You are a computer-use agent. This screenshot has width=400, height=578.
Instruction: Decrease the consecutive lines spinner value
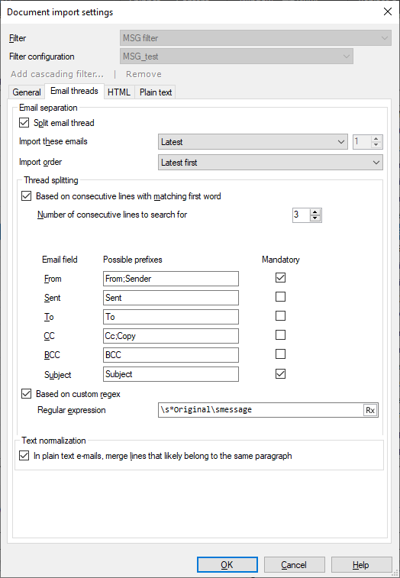pyautogui.click(x=315, y=218)
